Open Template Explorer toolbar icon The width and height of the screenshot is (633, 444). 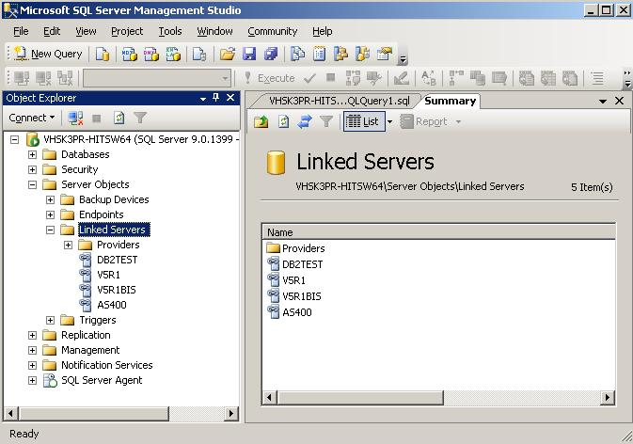pos(363,54)
